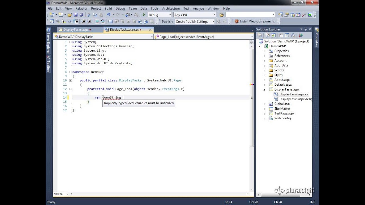Open the Properties side tab
Viewport: 365px width, 205px height.
[316, 38]
